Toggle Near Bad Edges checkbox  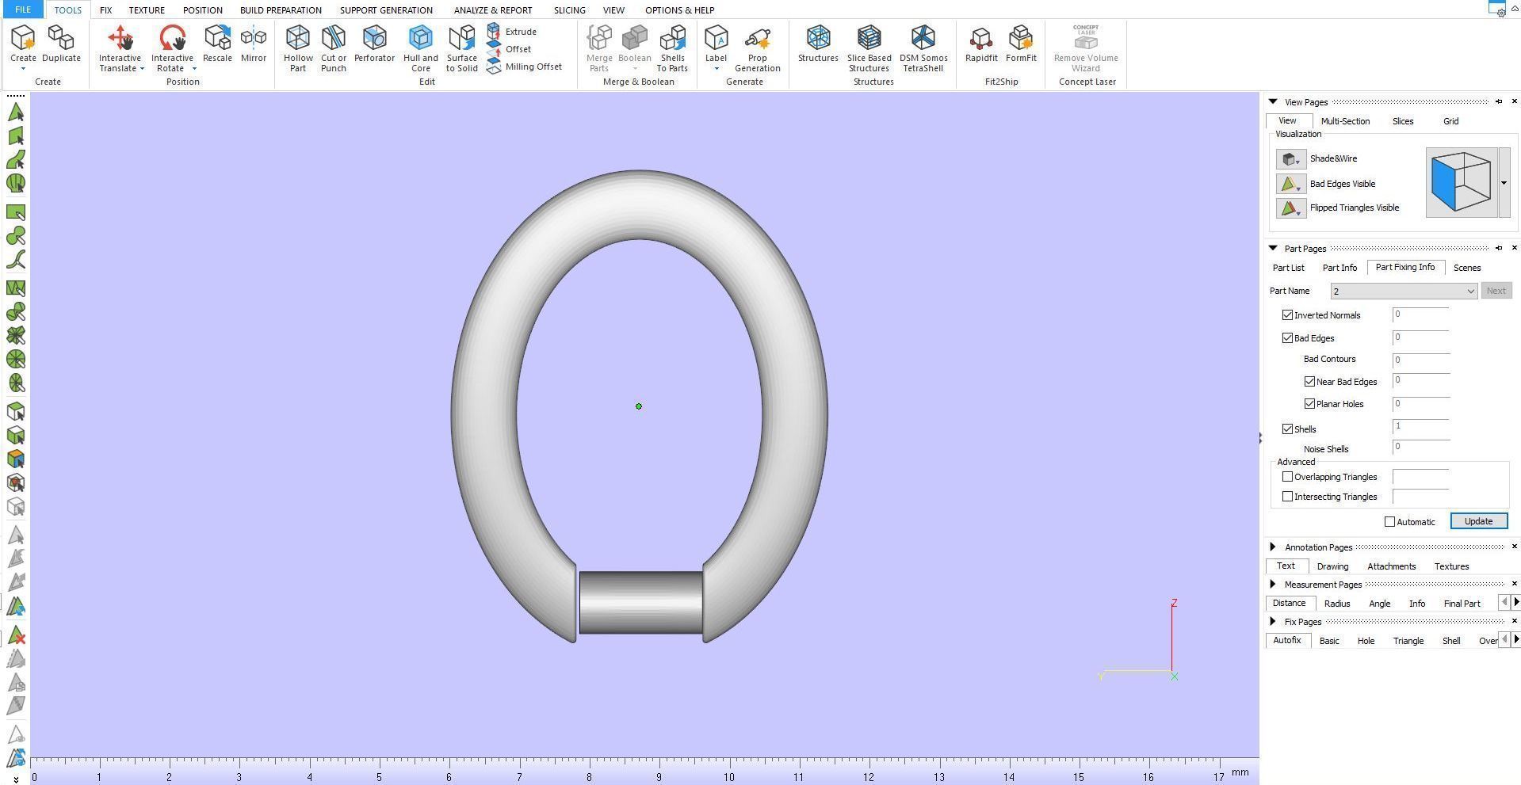[x=1309, y=382]
